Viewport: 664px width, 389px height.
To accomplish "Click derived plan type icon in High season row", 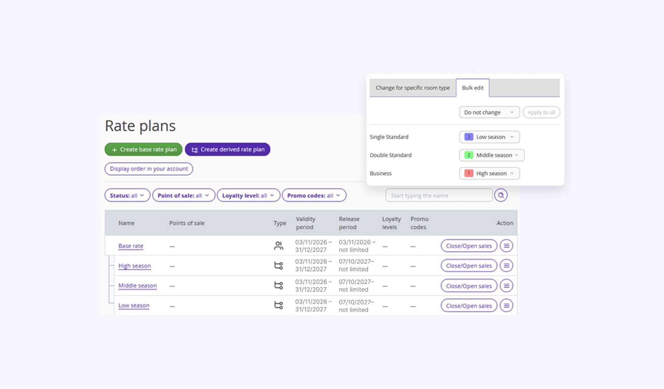I will pyautogui.click(x=279, y=266).
